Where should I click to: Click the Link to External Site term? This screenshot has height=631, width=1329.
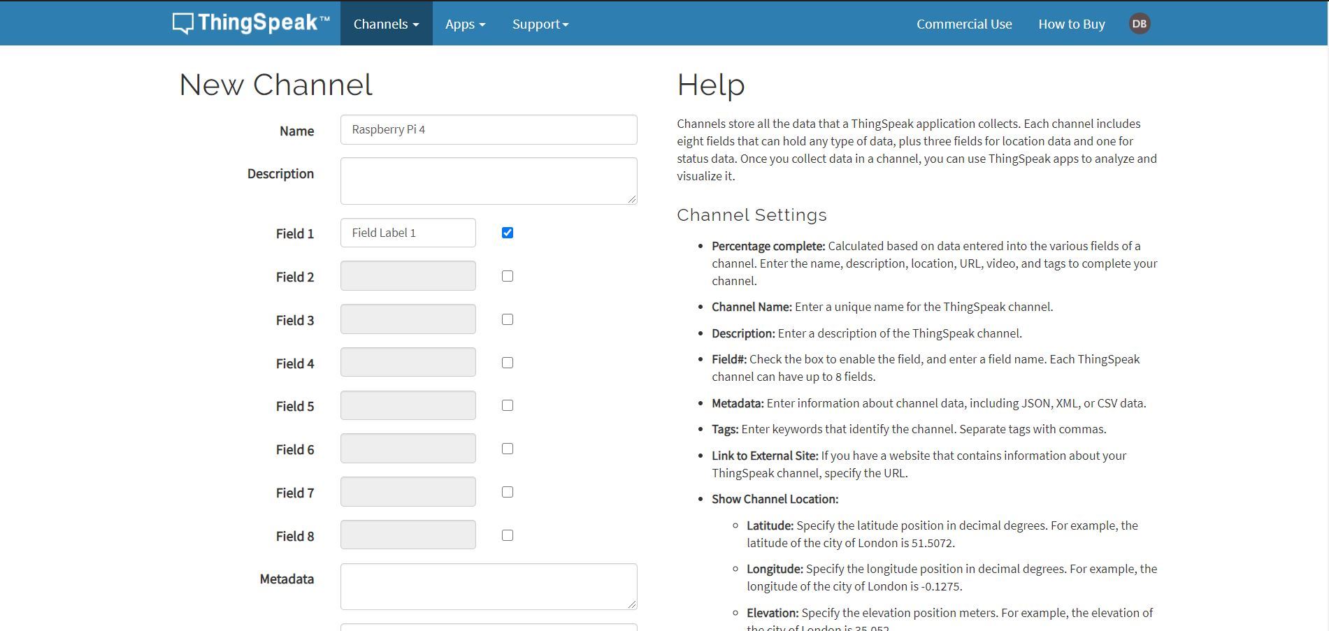click(765, 456)
